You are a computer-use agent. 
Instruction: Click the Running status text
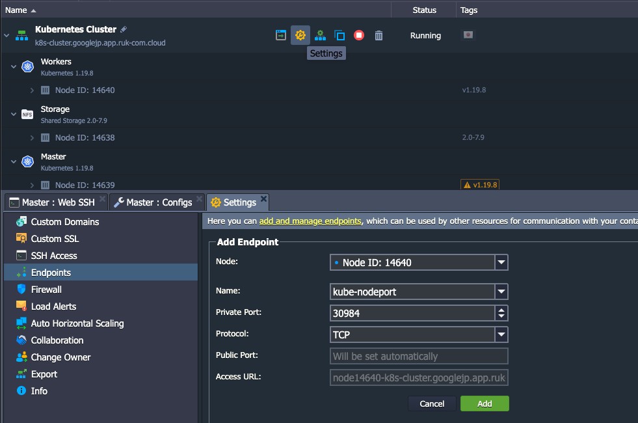click(425, 35)
